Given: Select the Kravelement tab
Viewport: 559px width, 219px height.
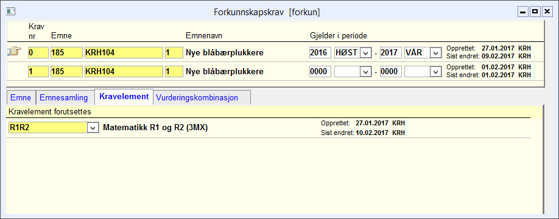Looking at the screenshot, I should [x=124, y=97].
